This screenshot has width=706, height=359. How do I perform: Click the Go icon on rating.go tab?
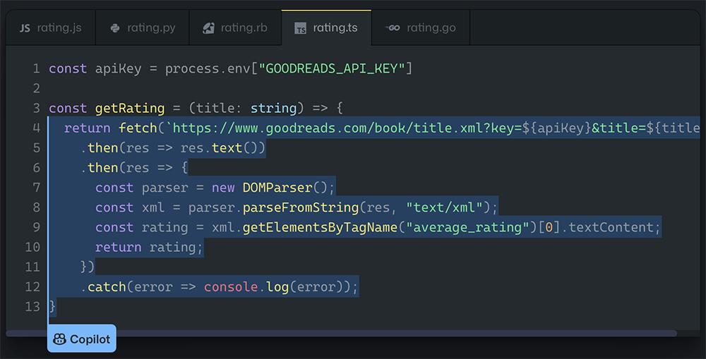click(393, 28)
